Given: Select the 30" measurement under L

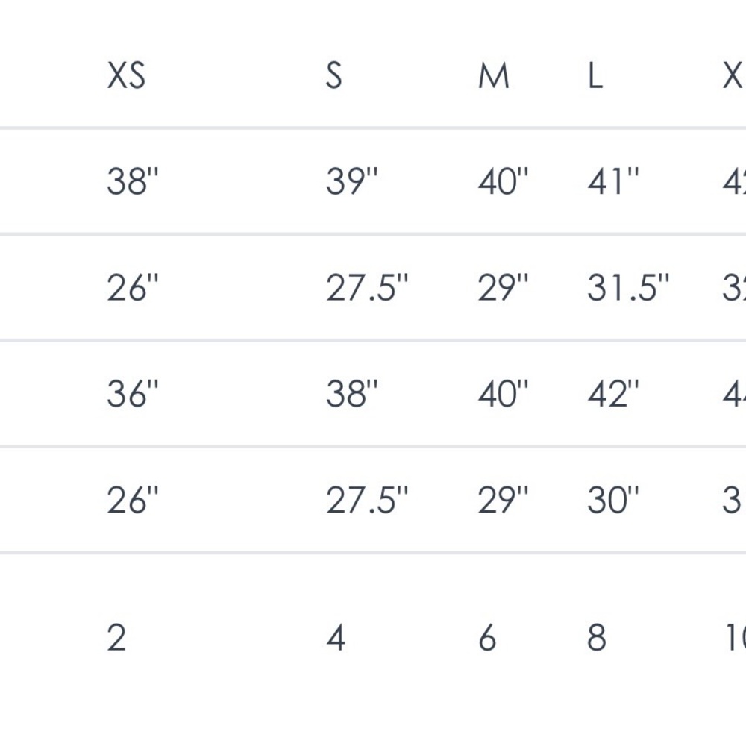Looking at the screenshot, I should pyautogui.click(x=613, y=501).
